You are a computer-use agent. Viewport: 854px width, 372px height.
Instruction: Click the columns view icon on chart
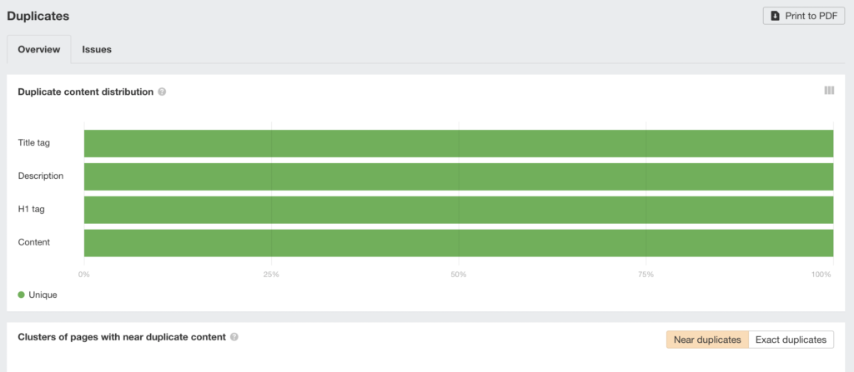coord(829,90)
